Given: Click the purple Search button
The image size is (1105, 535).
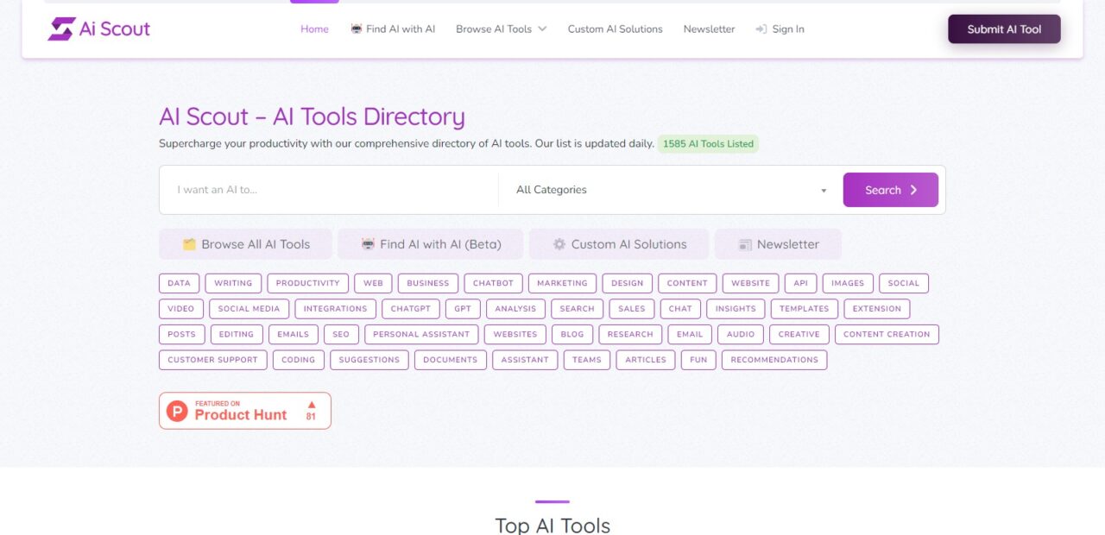Looking at the screenshot, I should (x=891, y=190).
